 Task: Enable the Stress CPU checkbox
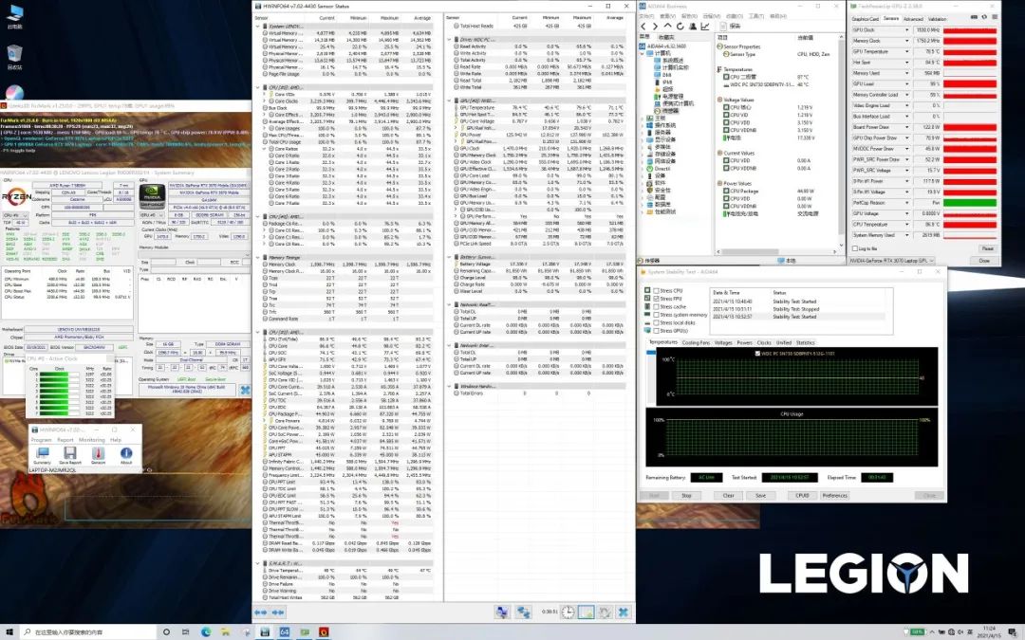[656, 290]
